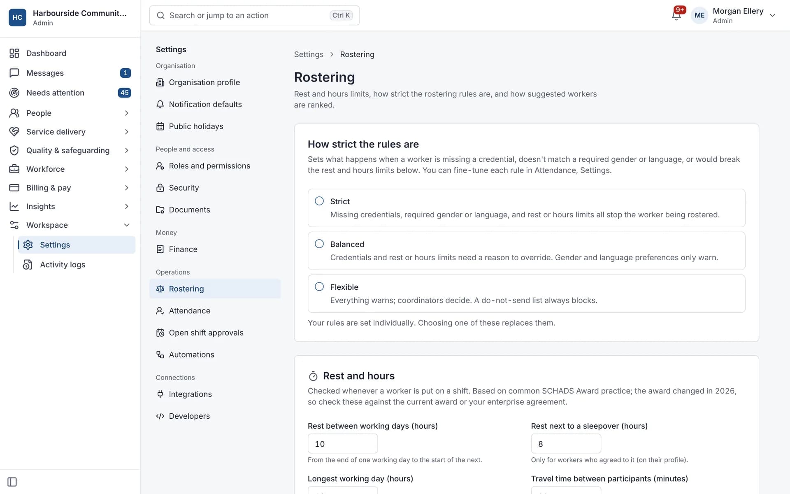
Task: Expand the Service delivery chevron
Action: (x=127, y=132)
